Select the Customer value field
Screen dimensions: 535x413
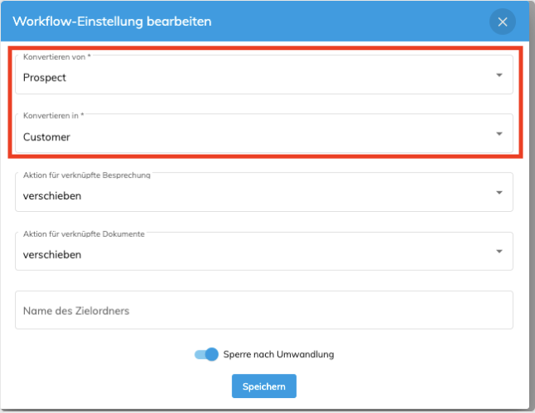[263, 134]
